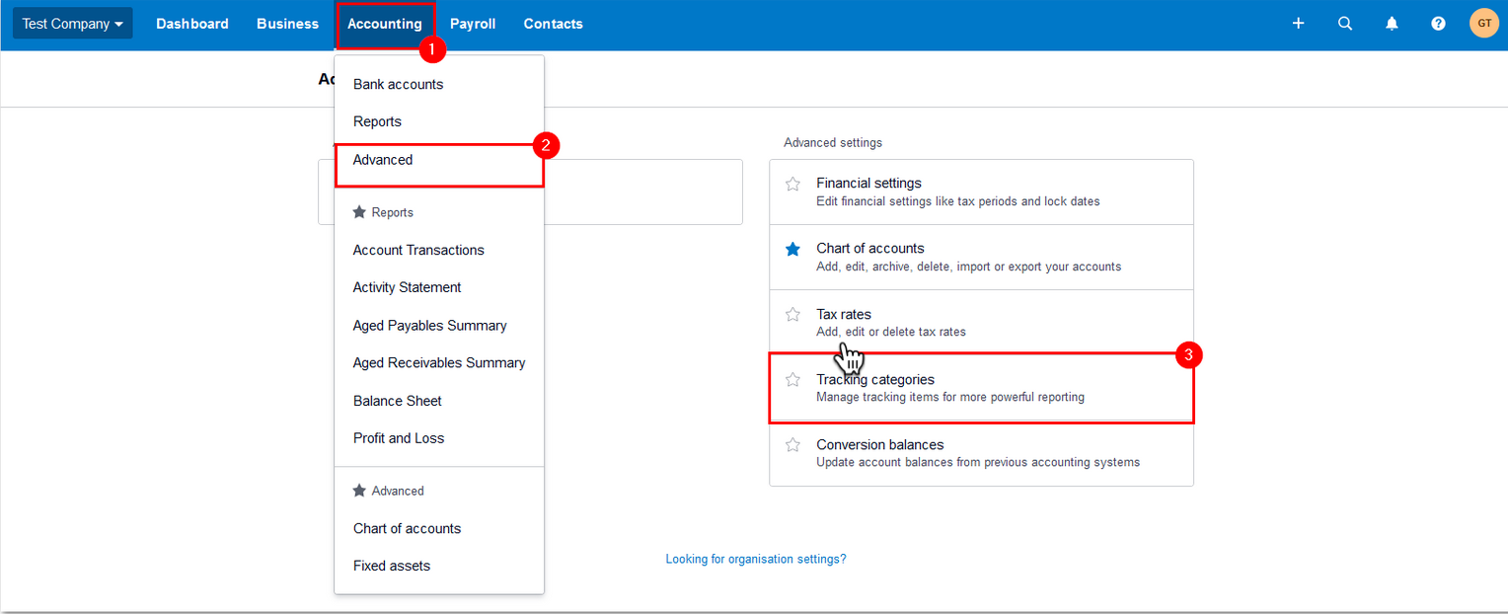Toggle favorite star for Financial settings

pos(792,184)
